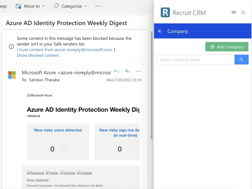
Task: Click the date Wed 7/20/2022 23:19
Action: pyautogui.click(x=124, y=80)
